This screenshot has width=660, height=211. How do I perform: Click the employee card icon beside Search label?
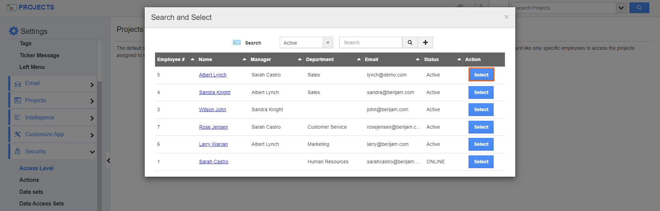(236, 43)
